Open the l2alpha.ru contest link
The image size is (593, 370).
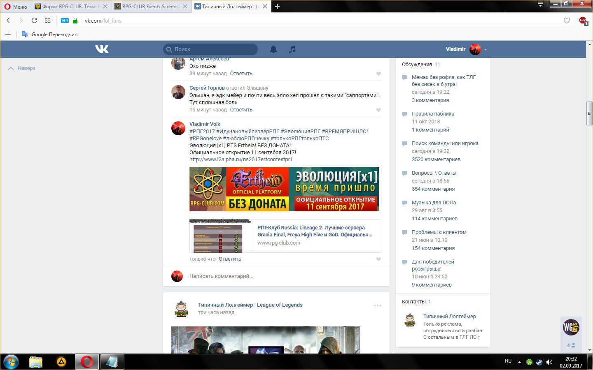point(241,160)
